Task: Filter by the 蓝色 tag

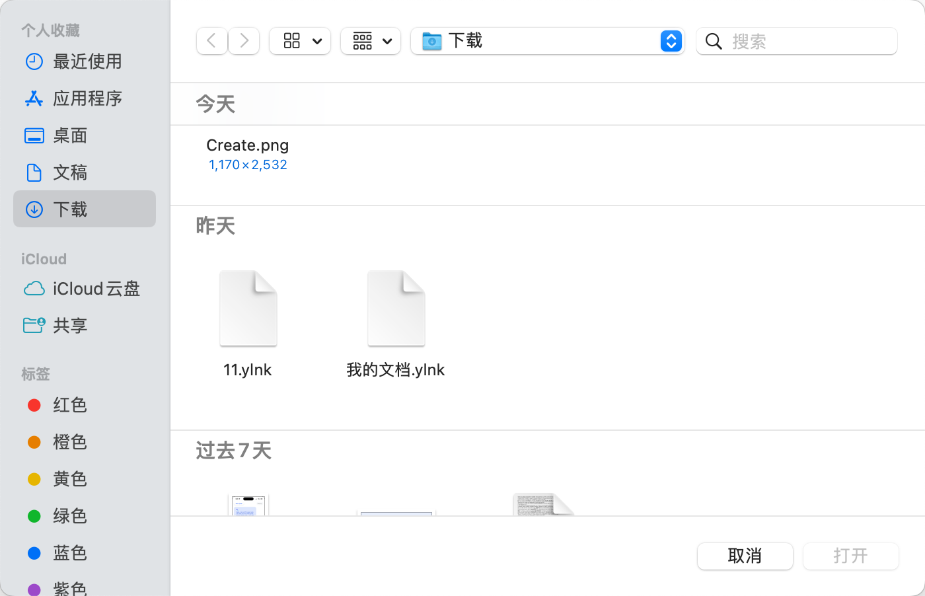Action: (x=85, y=553)
